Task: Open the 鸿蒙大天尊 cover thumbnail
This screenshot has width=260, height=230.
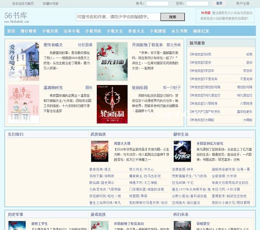Action: tap(100, 151)
